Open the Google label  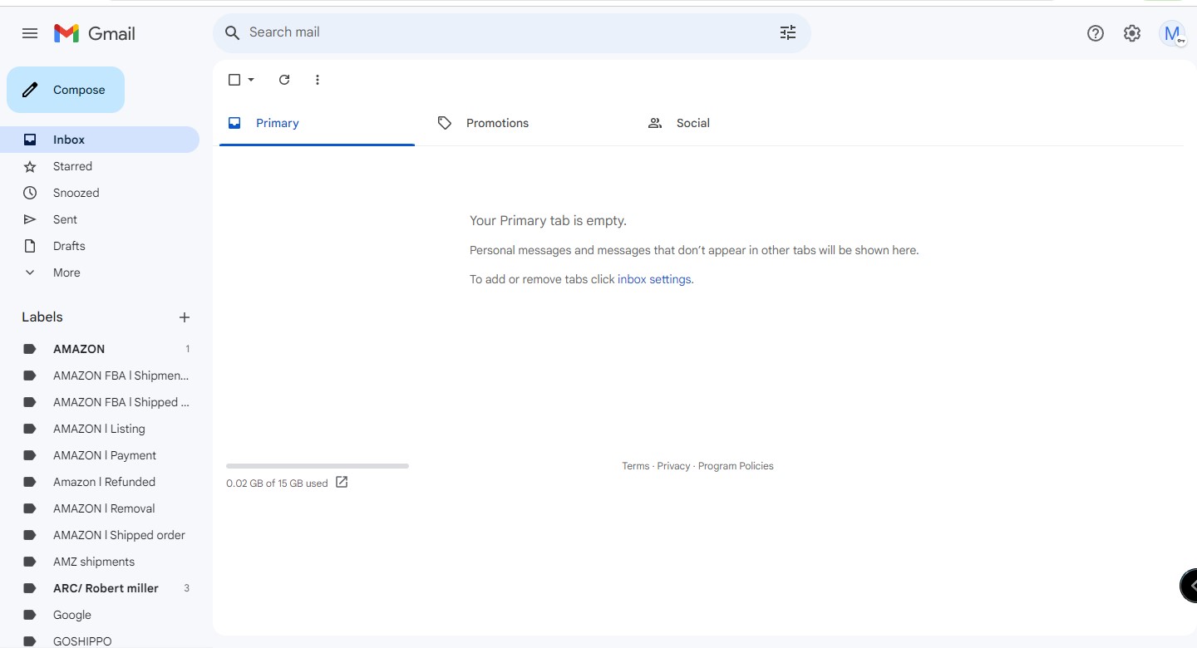coord(100,615)
